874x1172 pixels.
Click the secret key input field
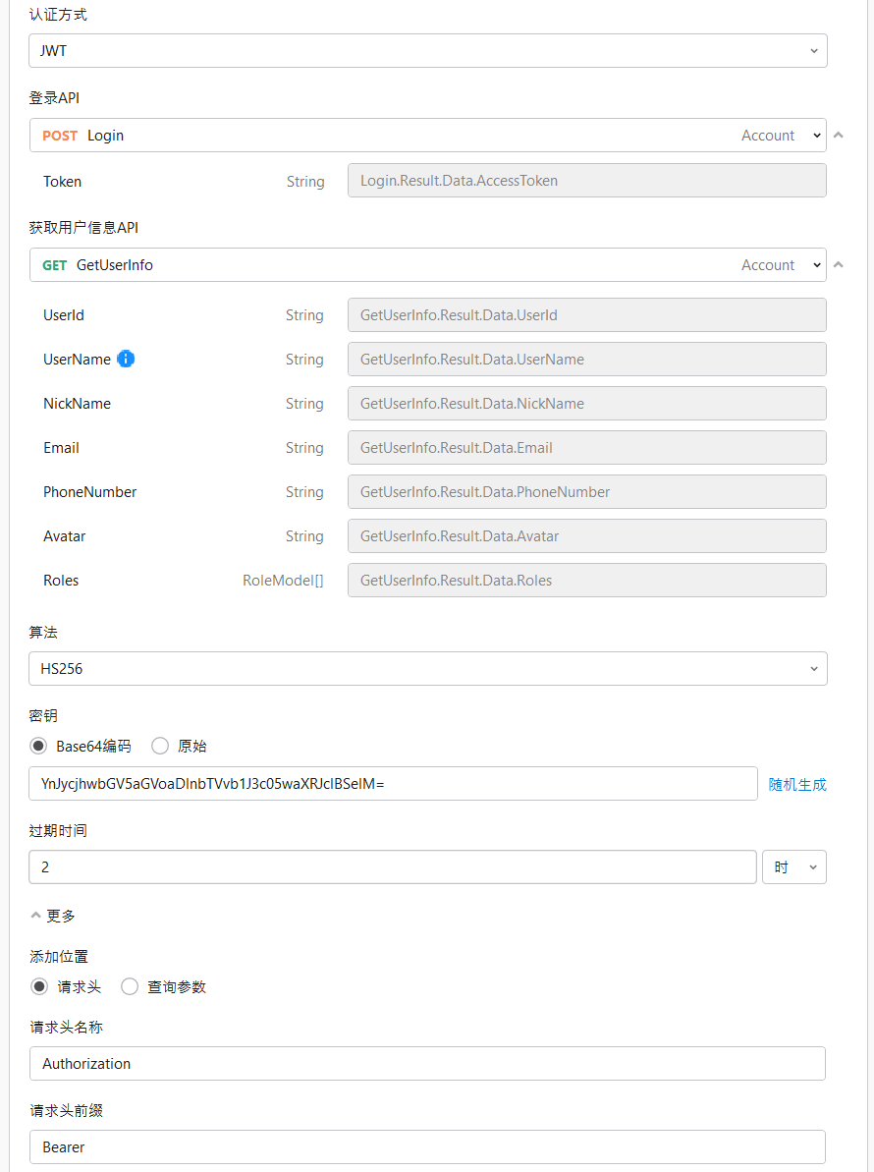pyautogui.click(x=393, y=784)
